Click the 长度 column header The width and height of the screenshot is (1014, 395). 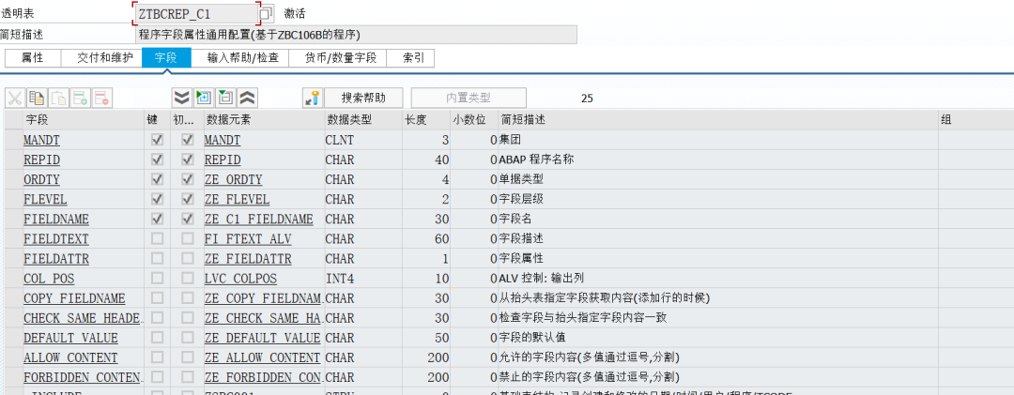click(426, 120)
